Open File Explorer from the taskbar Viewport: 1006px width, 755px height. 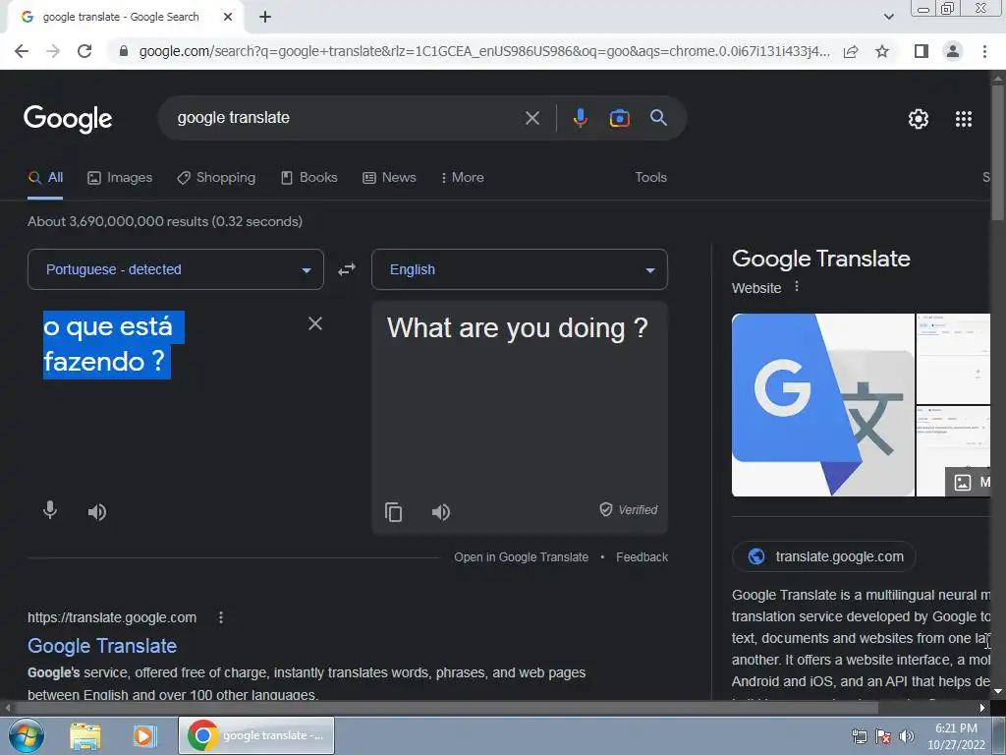[x=85, y=736]
